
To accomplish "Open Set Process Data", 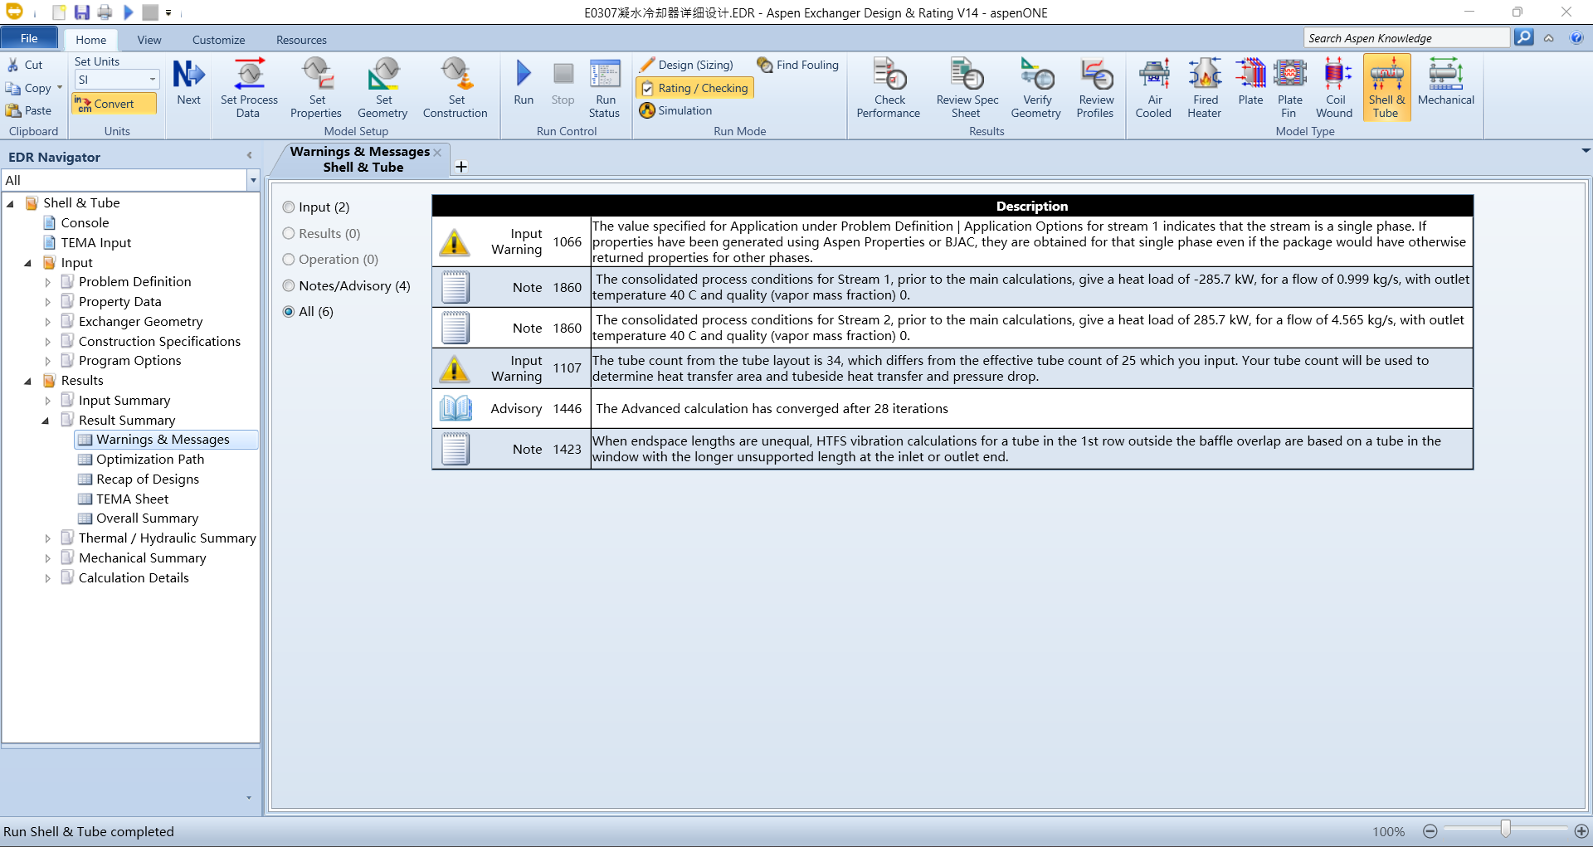I will pyautogui.click(x=249, y=88).
